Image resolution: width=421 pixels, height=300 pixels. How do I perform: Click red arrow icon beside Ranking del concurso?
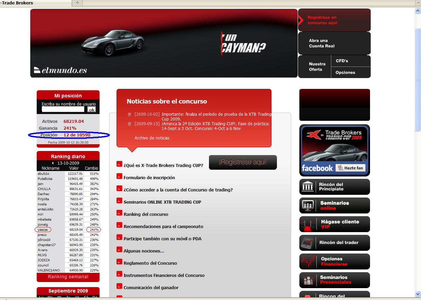pyautogui.click(x=119, y=213)
